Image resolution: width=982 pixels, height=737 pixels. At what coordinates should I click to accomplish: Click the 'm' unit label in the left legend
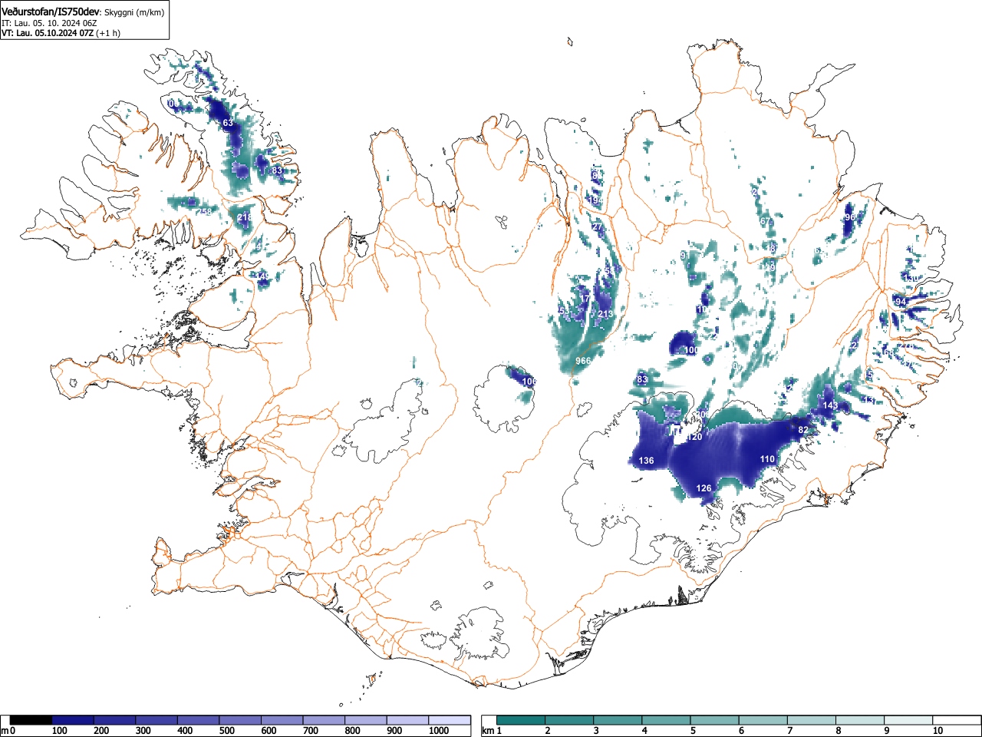[x=5, y=731]
